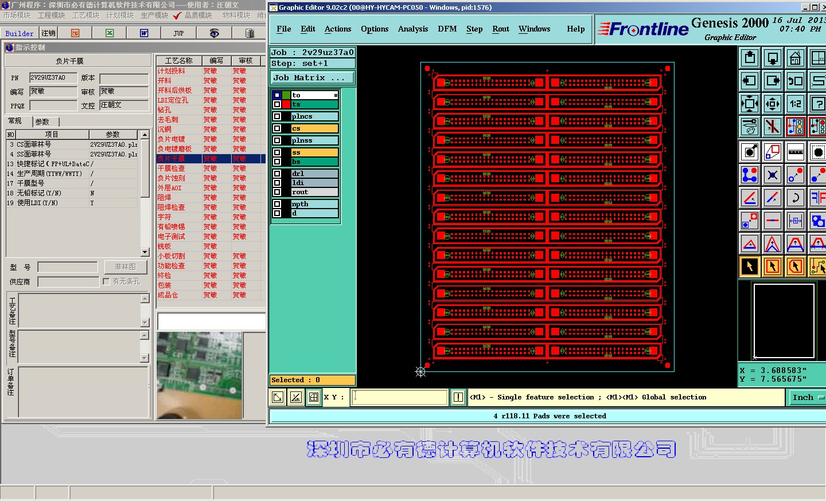
Task: Select layer name bs in layer list
Action: pos(314,162)
